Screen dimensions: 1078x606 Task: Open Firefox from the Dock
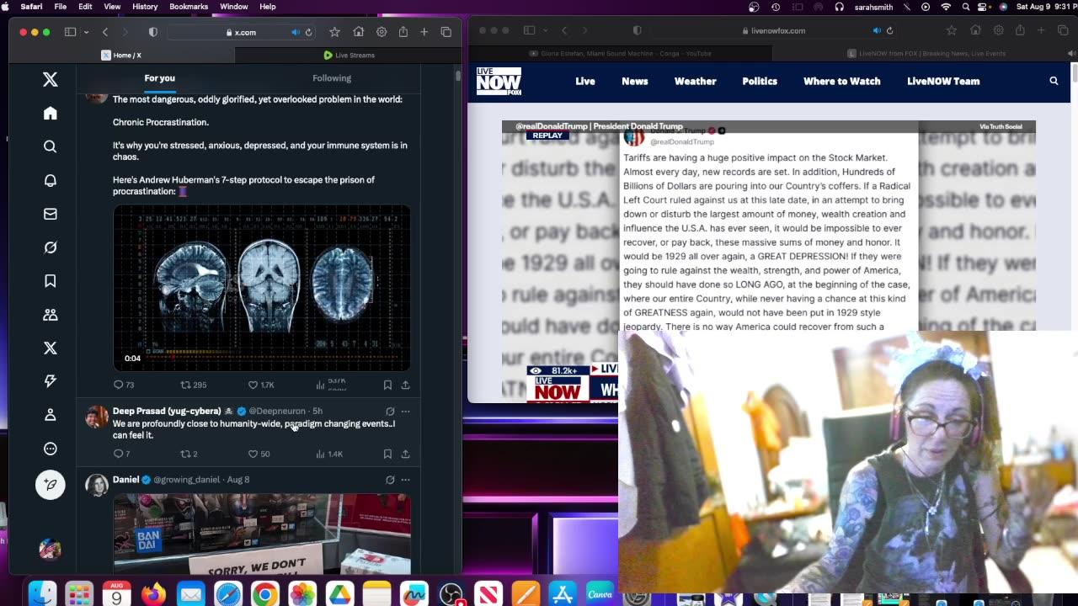[x=154, y=594]
